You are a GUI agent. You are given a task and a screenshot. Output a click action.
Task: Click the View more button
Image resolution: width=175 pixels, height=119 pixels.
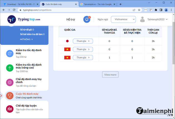(110, 75)
